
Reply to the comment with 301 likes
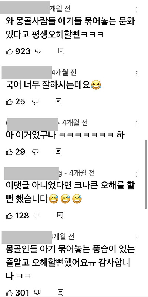61,293
